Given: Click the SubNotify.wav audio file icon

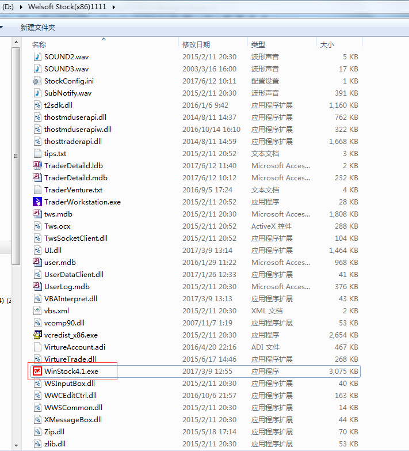Looking at the screenshot, I should (37, 93).
